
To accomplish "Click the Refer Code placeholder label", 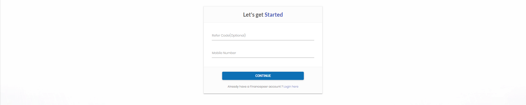I will pyautogui.click(x=229, y=35).
